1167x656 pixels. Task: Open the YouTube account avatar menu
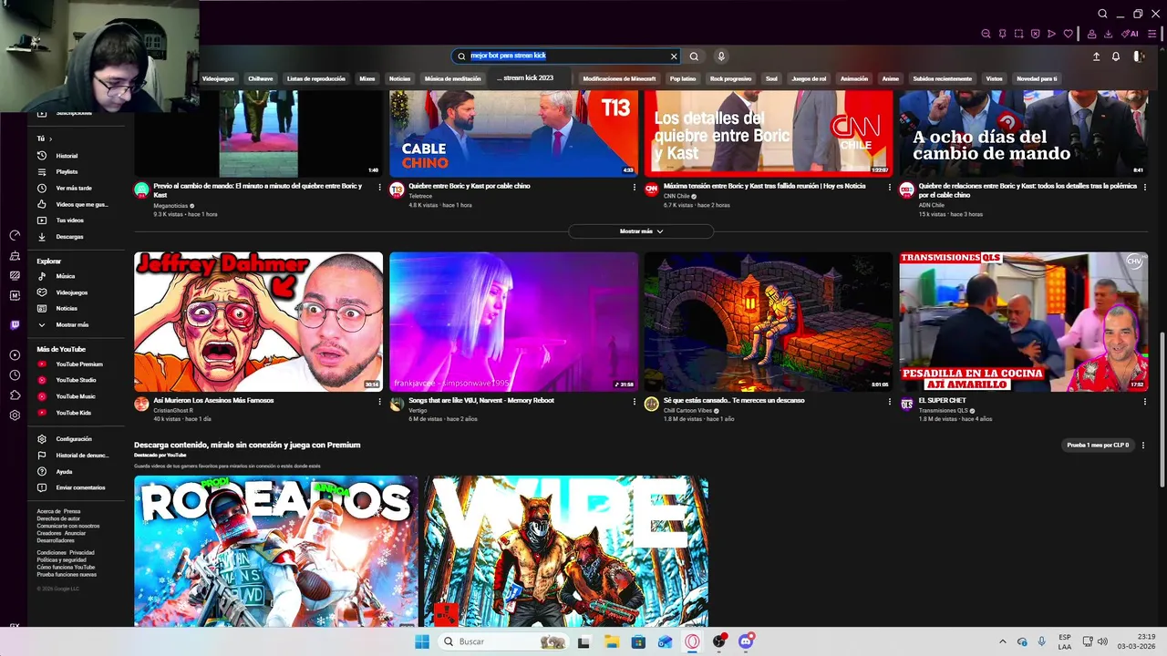coord(1138,56)
